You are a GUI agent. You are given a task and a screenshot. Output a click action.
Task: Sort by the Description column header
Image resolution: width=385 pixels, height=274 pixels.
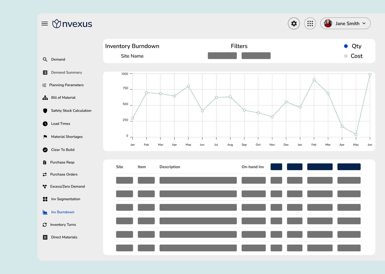click(170, 167)
